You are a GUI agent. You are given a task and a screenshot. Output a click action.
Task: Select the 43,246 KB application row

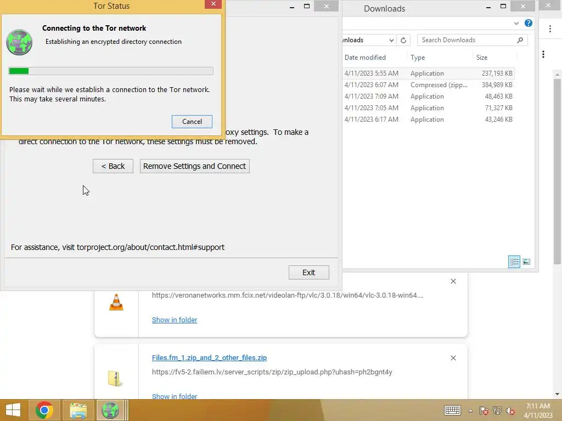(428, 119)
